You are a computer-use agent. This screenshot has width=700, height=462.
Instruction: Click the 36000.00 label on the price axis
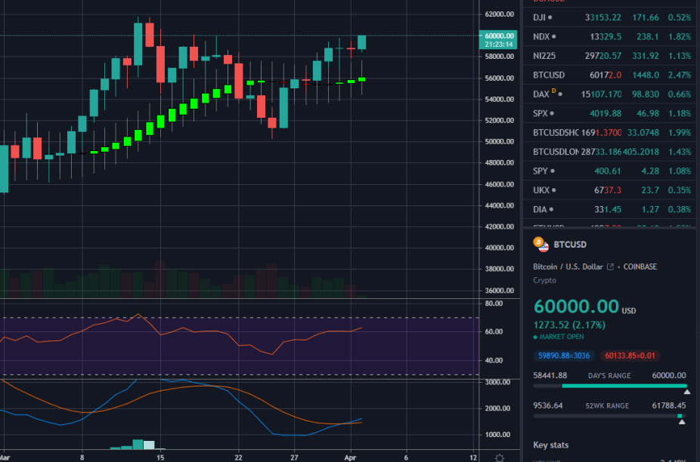tap(499, 291)
